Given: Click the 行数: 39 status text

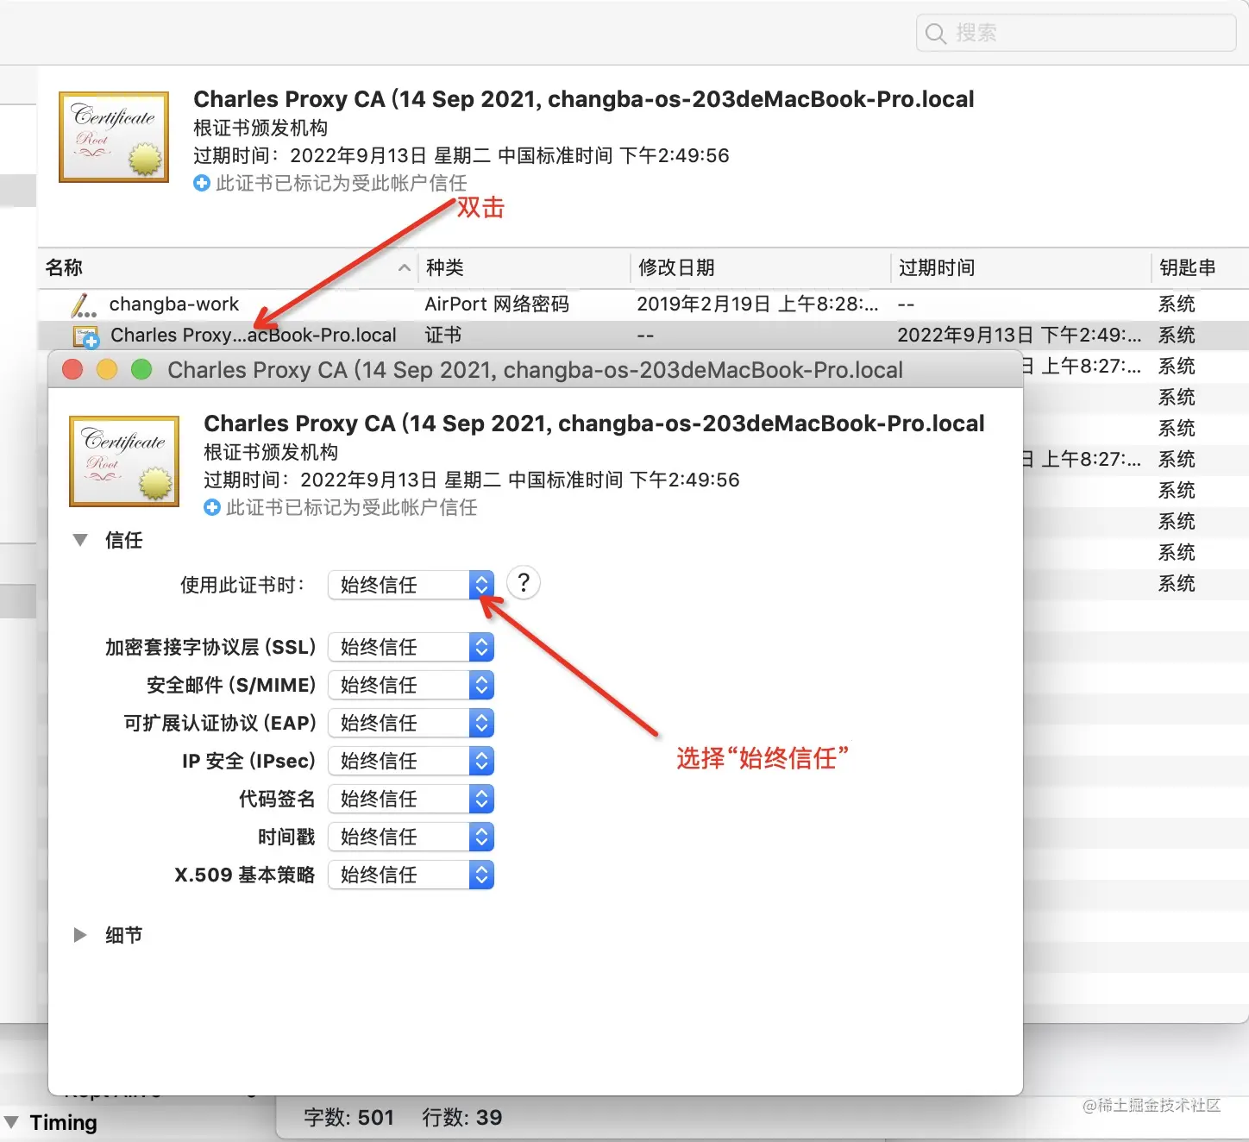Looking at the screenshot, I should click(461, 1118).
